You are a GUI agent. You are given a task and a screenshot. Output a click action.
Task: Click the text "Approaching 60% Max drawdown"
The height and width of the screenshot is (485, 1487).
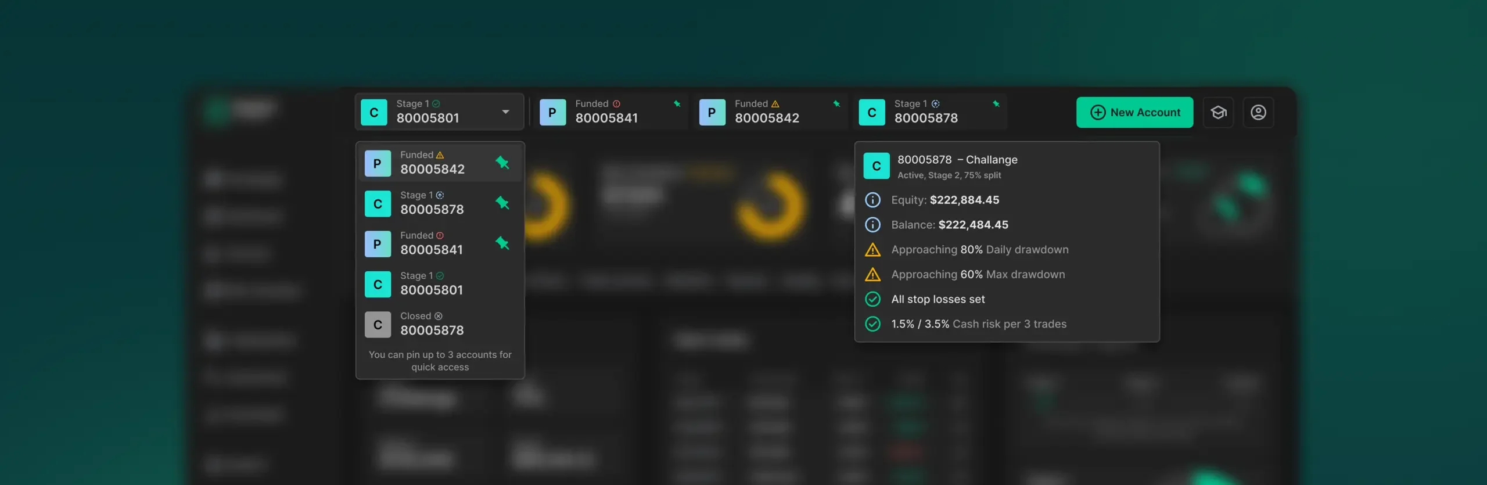coord(978,275)
